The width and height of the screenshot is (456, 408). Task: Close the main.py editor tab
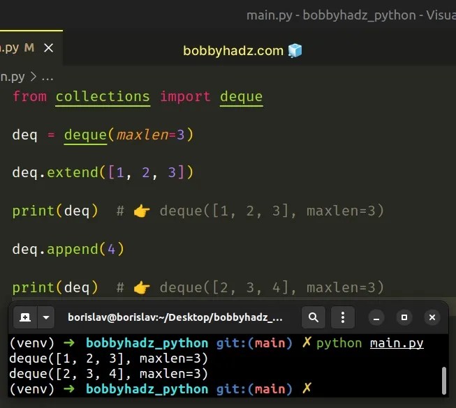tap(49, 47)
